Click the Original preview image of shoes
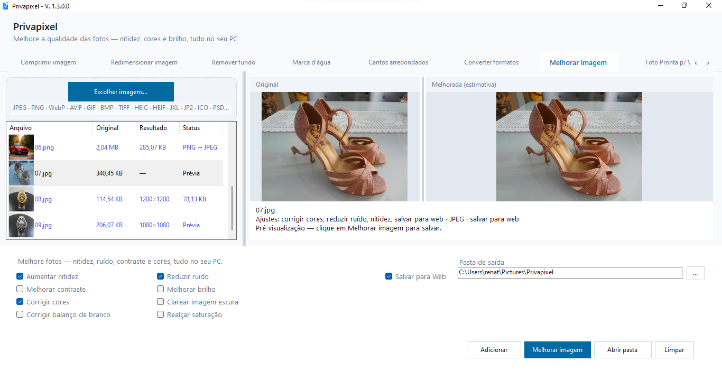 pos(335,146)
